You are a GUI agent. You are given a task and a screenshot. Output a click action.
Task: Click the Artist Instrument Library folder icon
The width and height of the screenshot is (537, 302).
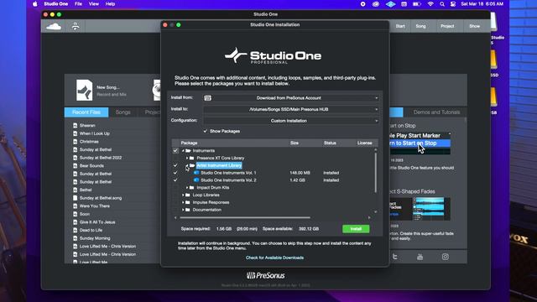[x=192, y=165]
